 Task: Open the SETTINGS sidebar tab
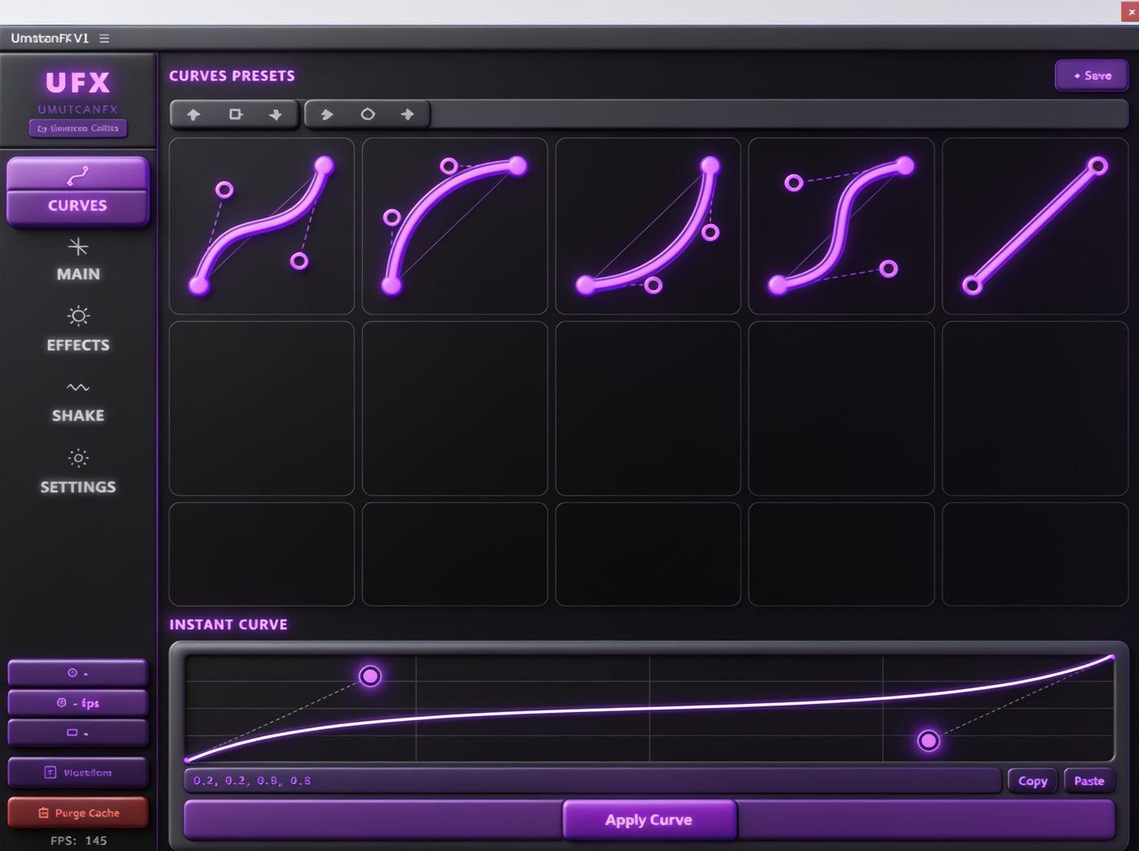(x=78, y=472)
